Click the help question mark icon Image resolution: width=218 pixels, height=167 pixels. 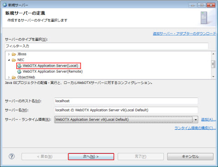click(12, 156)
